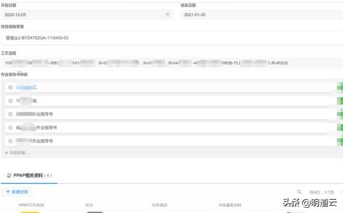Click the 任务描述 column header
The width and height of the screenshot is (343, 213).
160,205
